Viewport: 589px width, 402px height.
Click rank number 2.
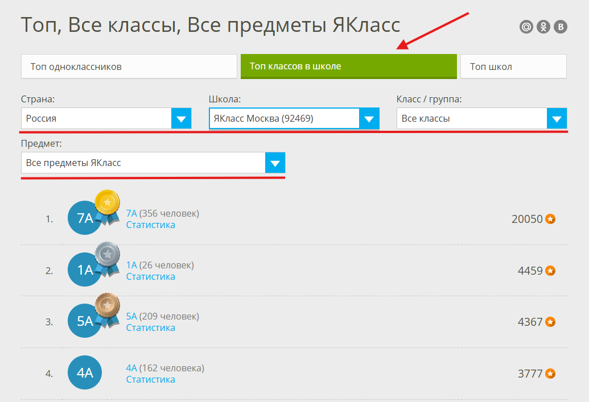(49, 271)
